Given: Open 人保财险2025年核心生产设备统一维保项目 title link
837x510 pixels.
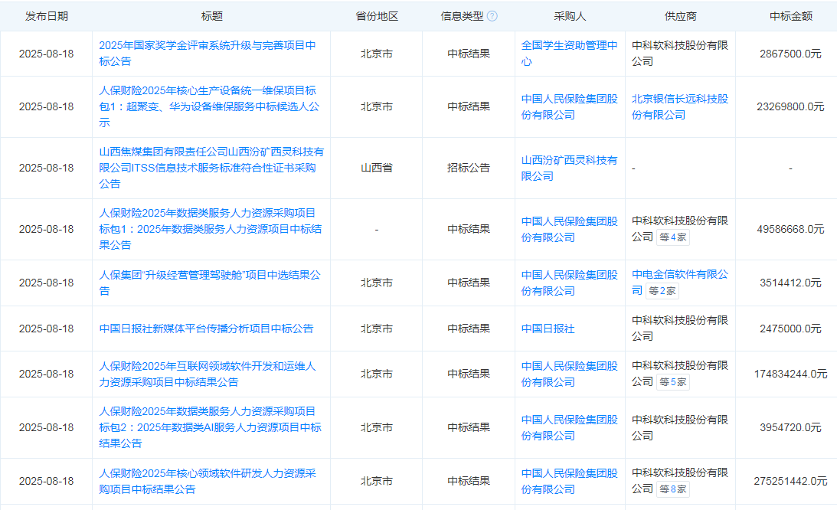Looking at the screenshot, I should [x=209, y=106].
